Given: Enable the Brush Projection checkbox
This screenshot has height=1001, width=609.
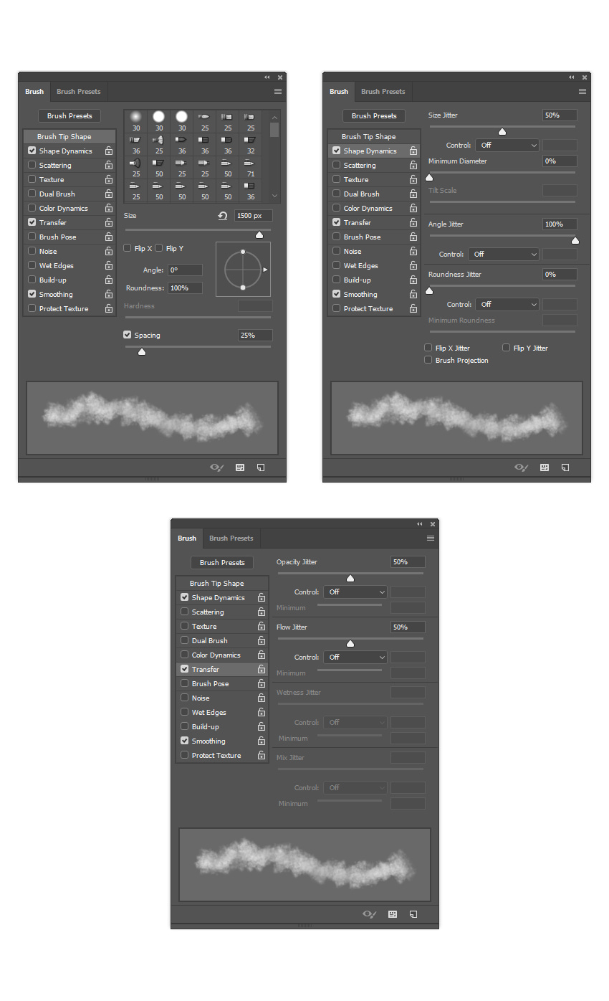Looking at the screenshot, I should point(428,360).
